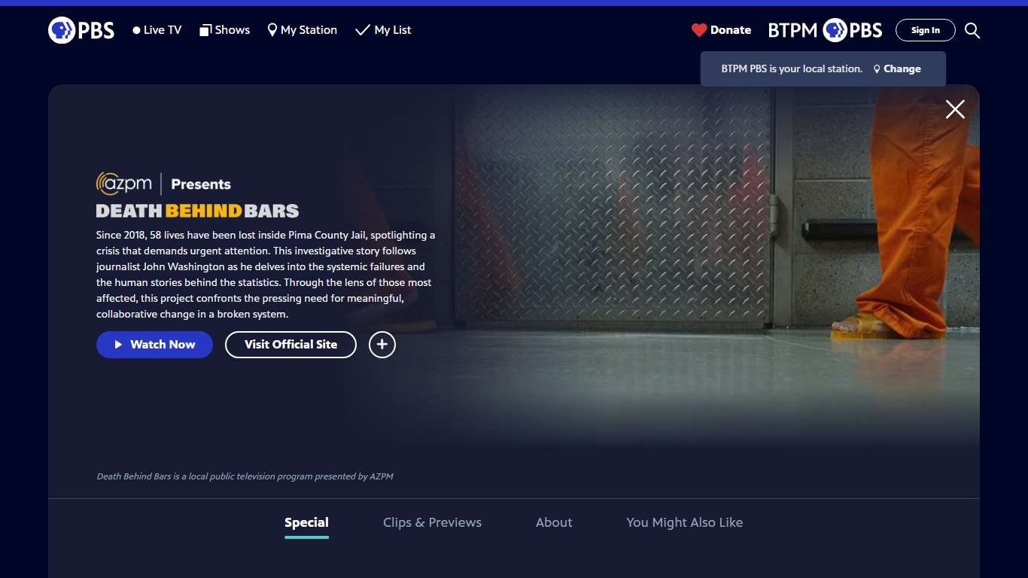View the currently selected Special tab
The height and width of the screenshot is (578, 1028).
tap(306, 522)
